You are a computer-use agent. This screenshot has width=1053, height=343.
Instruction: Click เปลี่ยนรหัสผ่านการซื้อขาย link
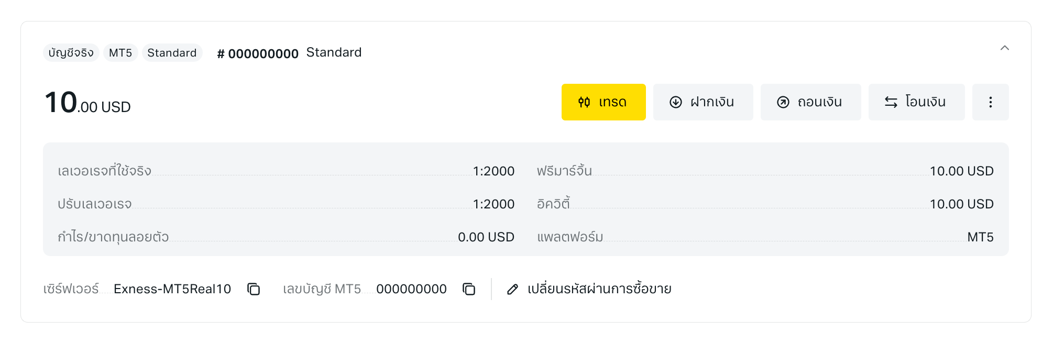click(x=599, y=289)
